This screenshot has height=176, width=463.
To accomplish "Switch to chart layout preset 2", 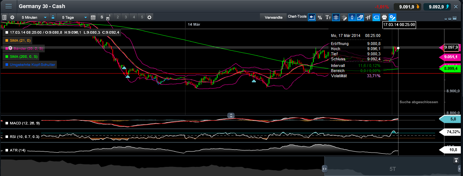I will (118, 17).
